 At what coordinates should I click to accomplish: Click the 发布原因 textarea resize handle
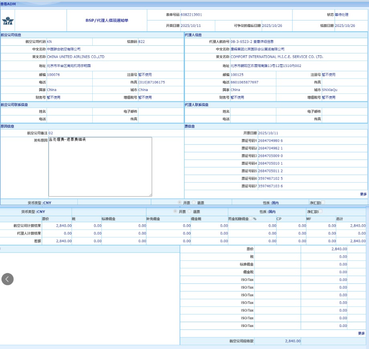point(150,195)
